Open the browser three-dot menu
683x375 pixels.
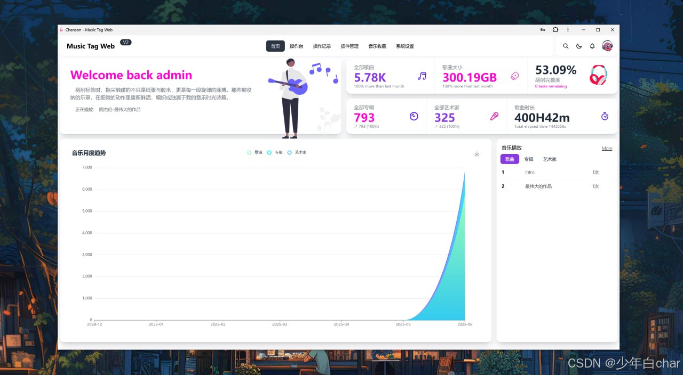coord(568,30)
